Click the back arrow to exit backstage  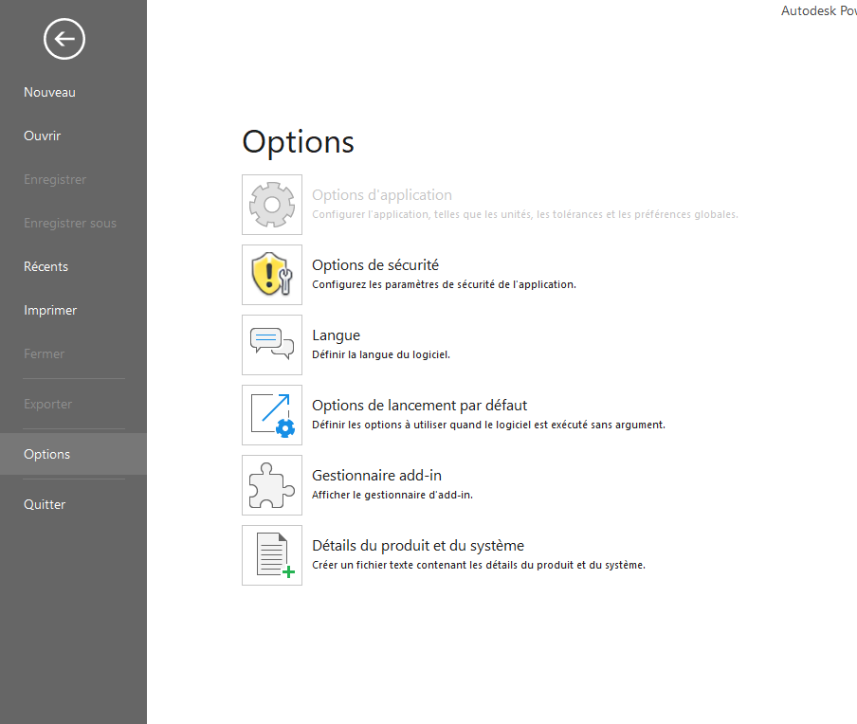64,39
